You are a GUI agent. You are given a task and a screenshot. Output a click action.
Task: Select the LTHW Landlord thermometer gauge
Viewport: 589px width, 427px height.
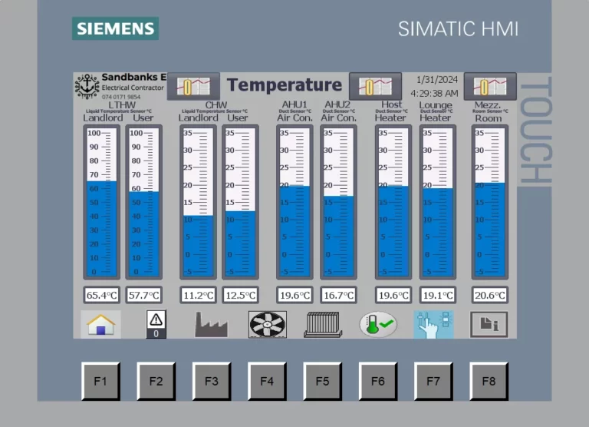point(101,203)
